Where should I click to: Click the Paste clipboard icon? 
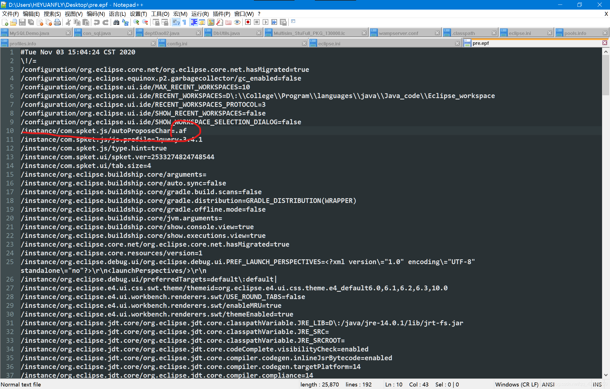[x=86, y=23]
